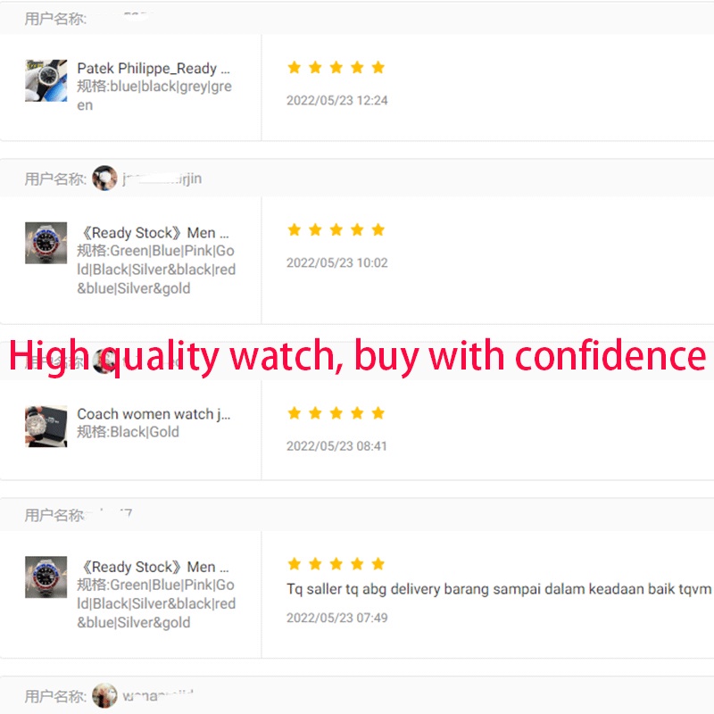Image resolution: width=714 pixels, height=714 pixels.
Task: Click the 2022/05/23 07:49 timestamp
Action: pyautogui.click(x=337, y=618)
